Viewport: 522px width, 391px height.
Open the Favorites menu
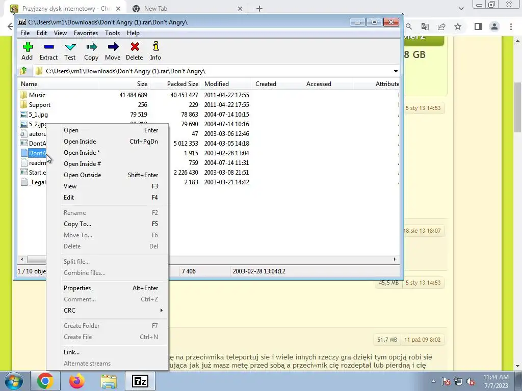point(86,33)
